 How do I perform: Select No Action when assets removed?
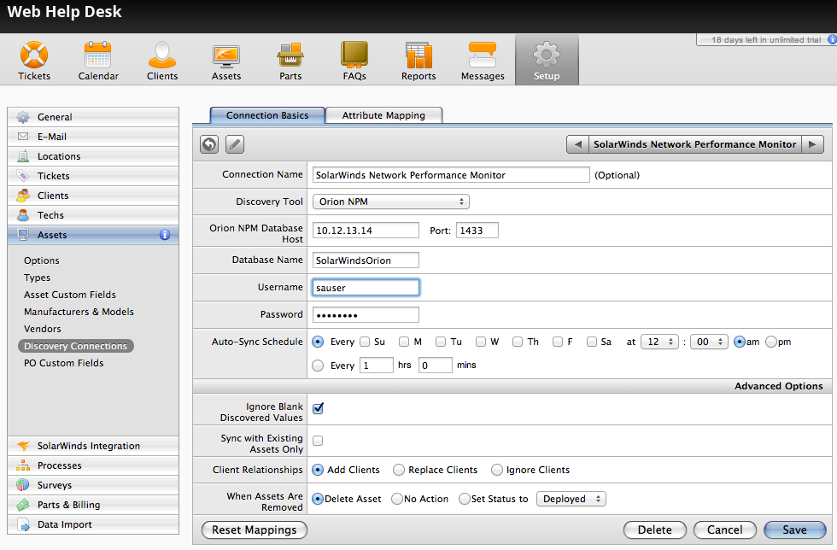pyautogui.click(x=396, y=499)
